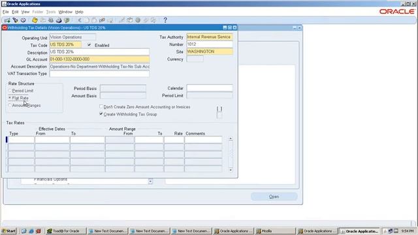Click the Show Desktop quick launch icon
This screenshot has height=235, width=418.
click(24, 231)
